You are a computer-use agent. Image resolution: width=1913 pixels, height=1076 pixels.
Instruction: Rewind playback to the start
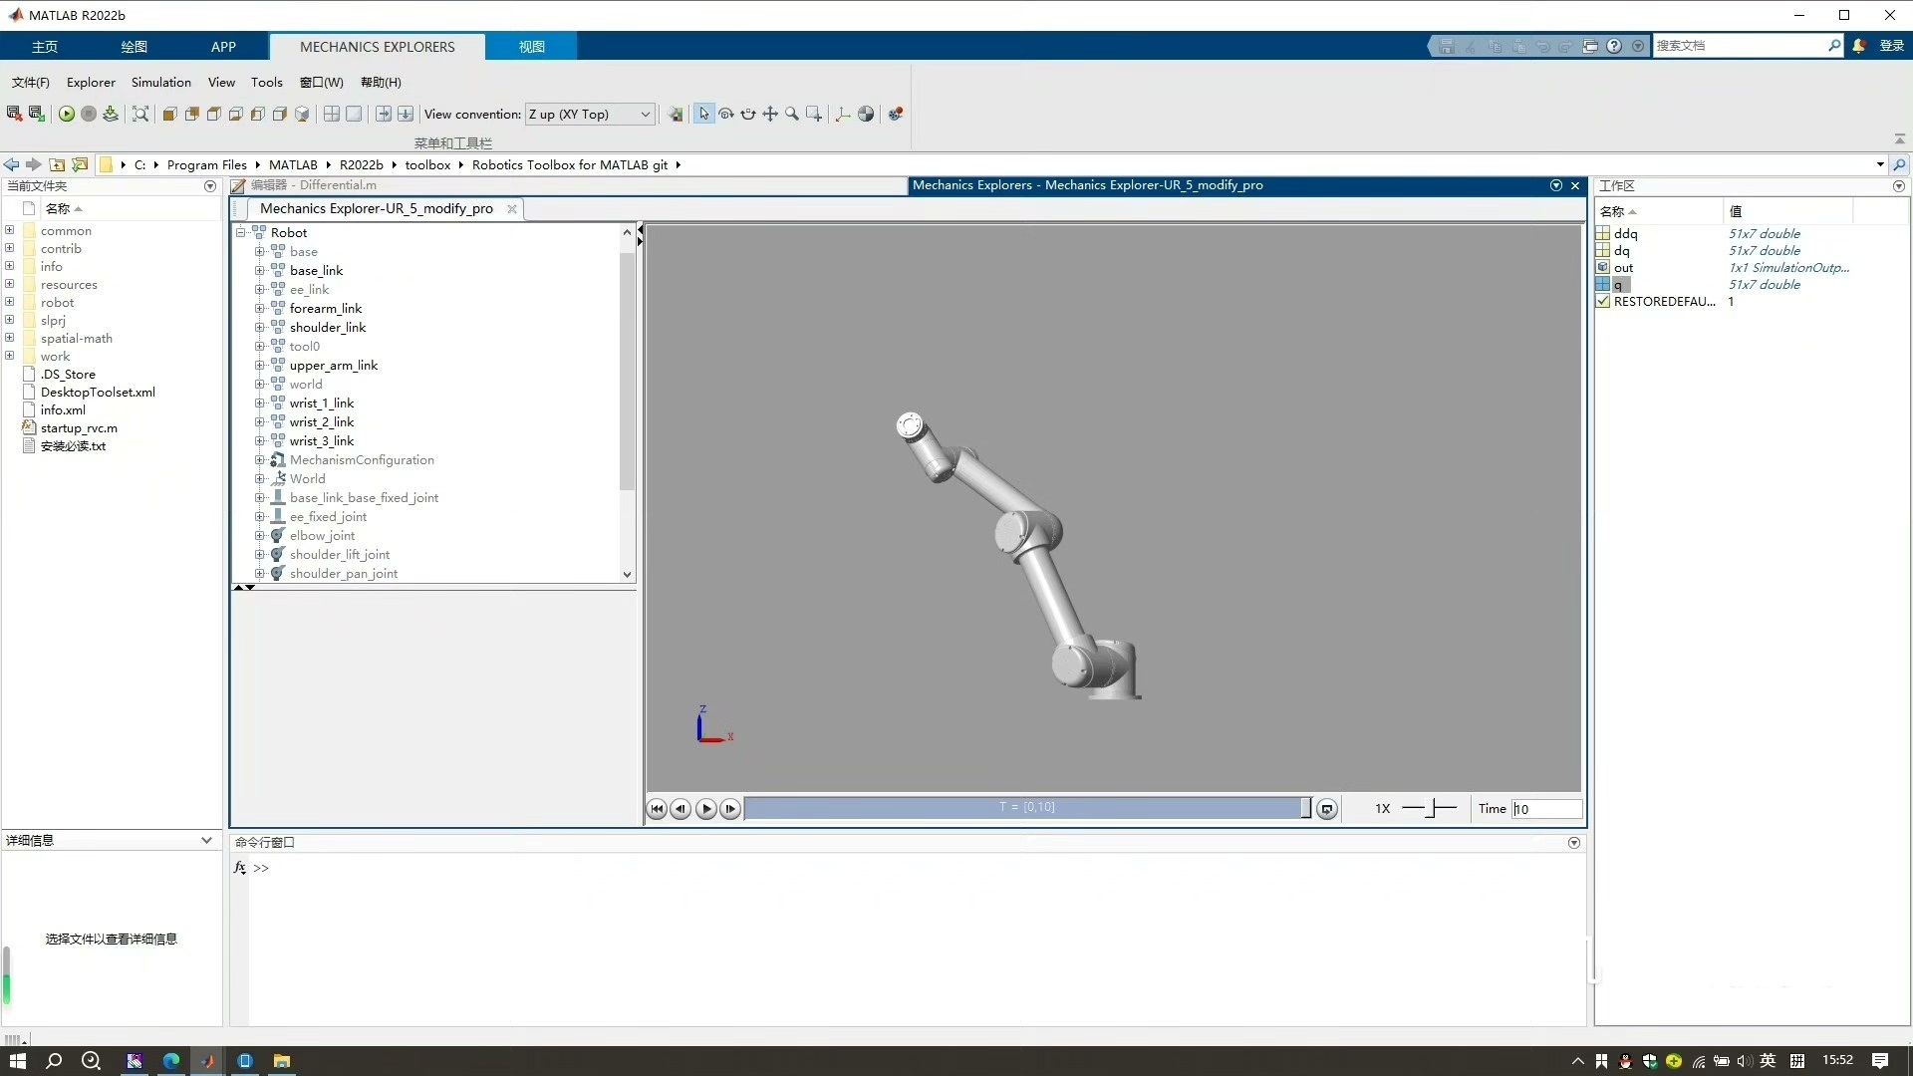click(657, 809)
